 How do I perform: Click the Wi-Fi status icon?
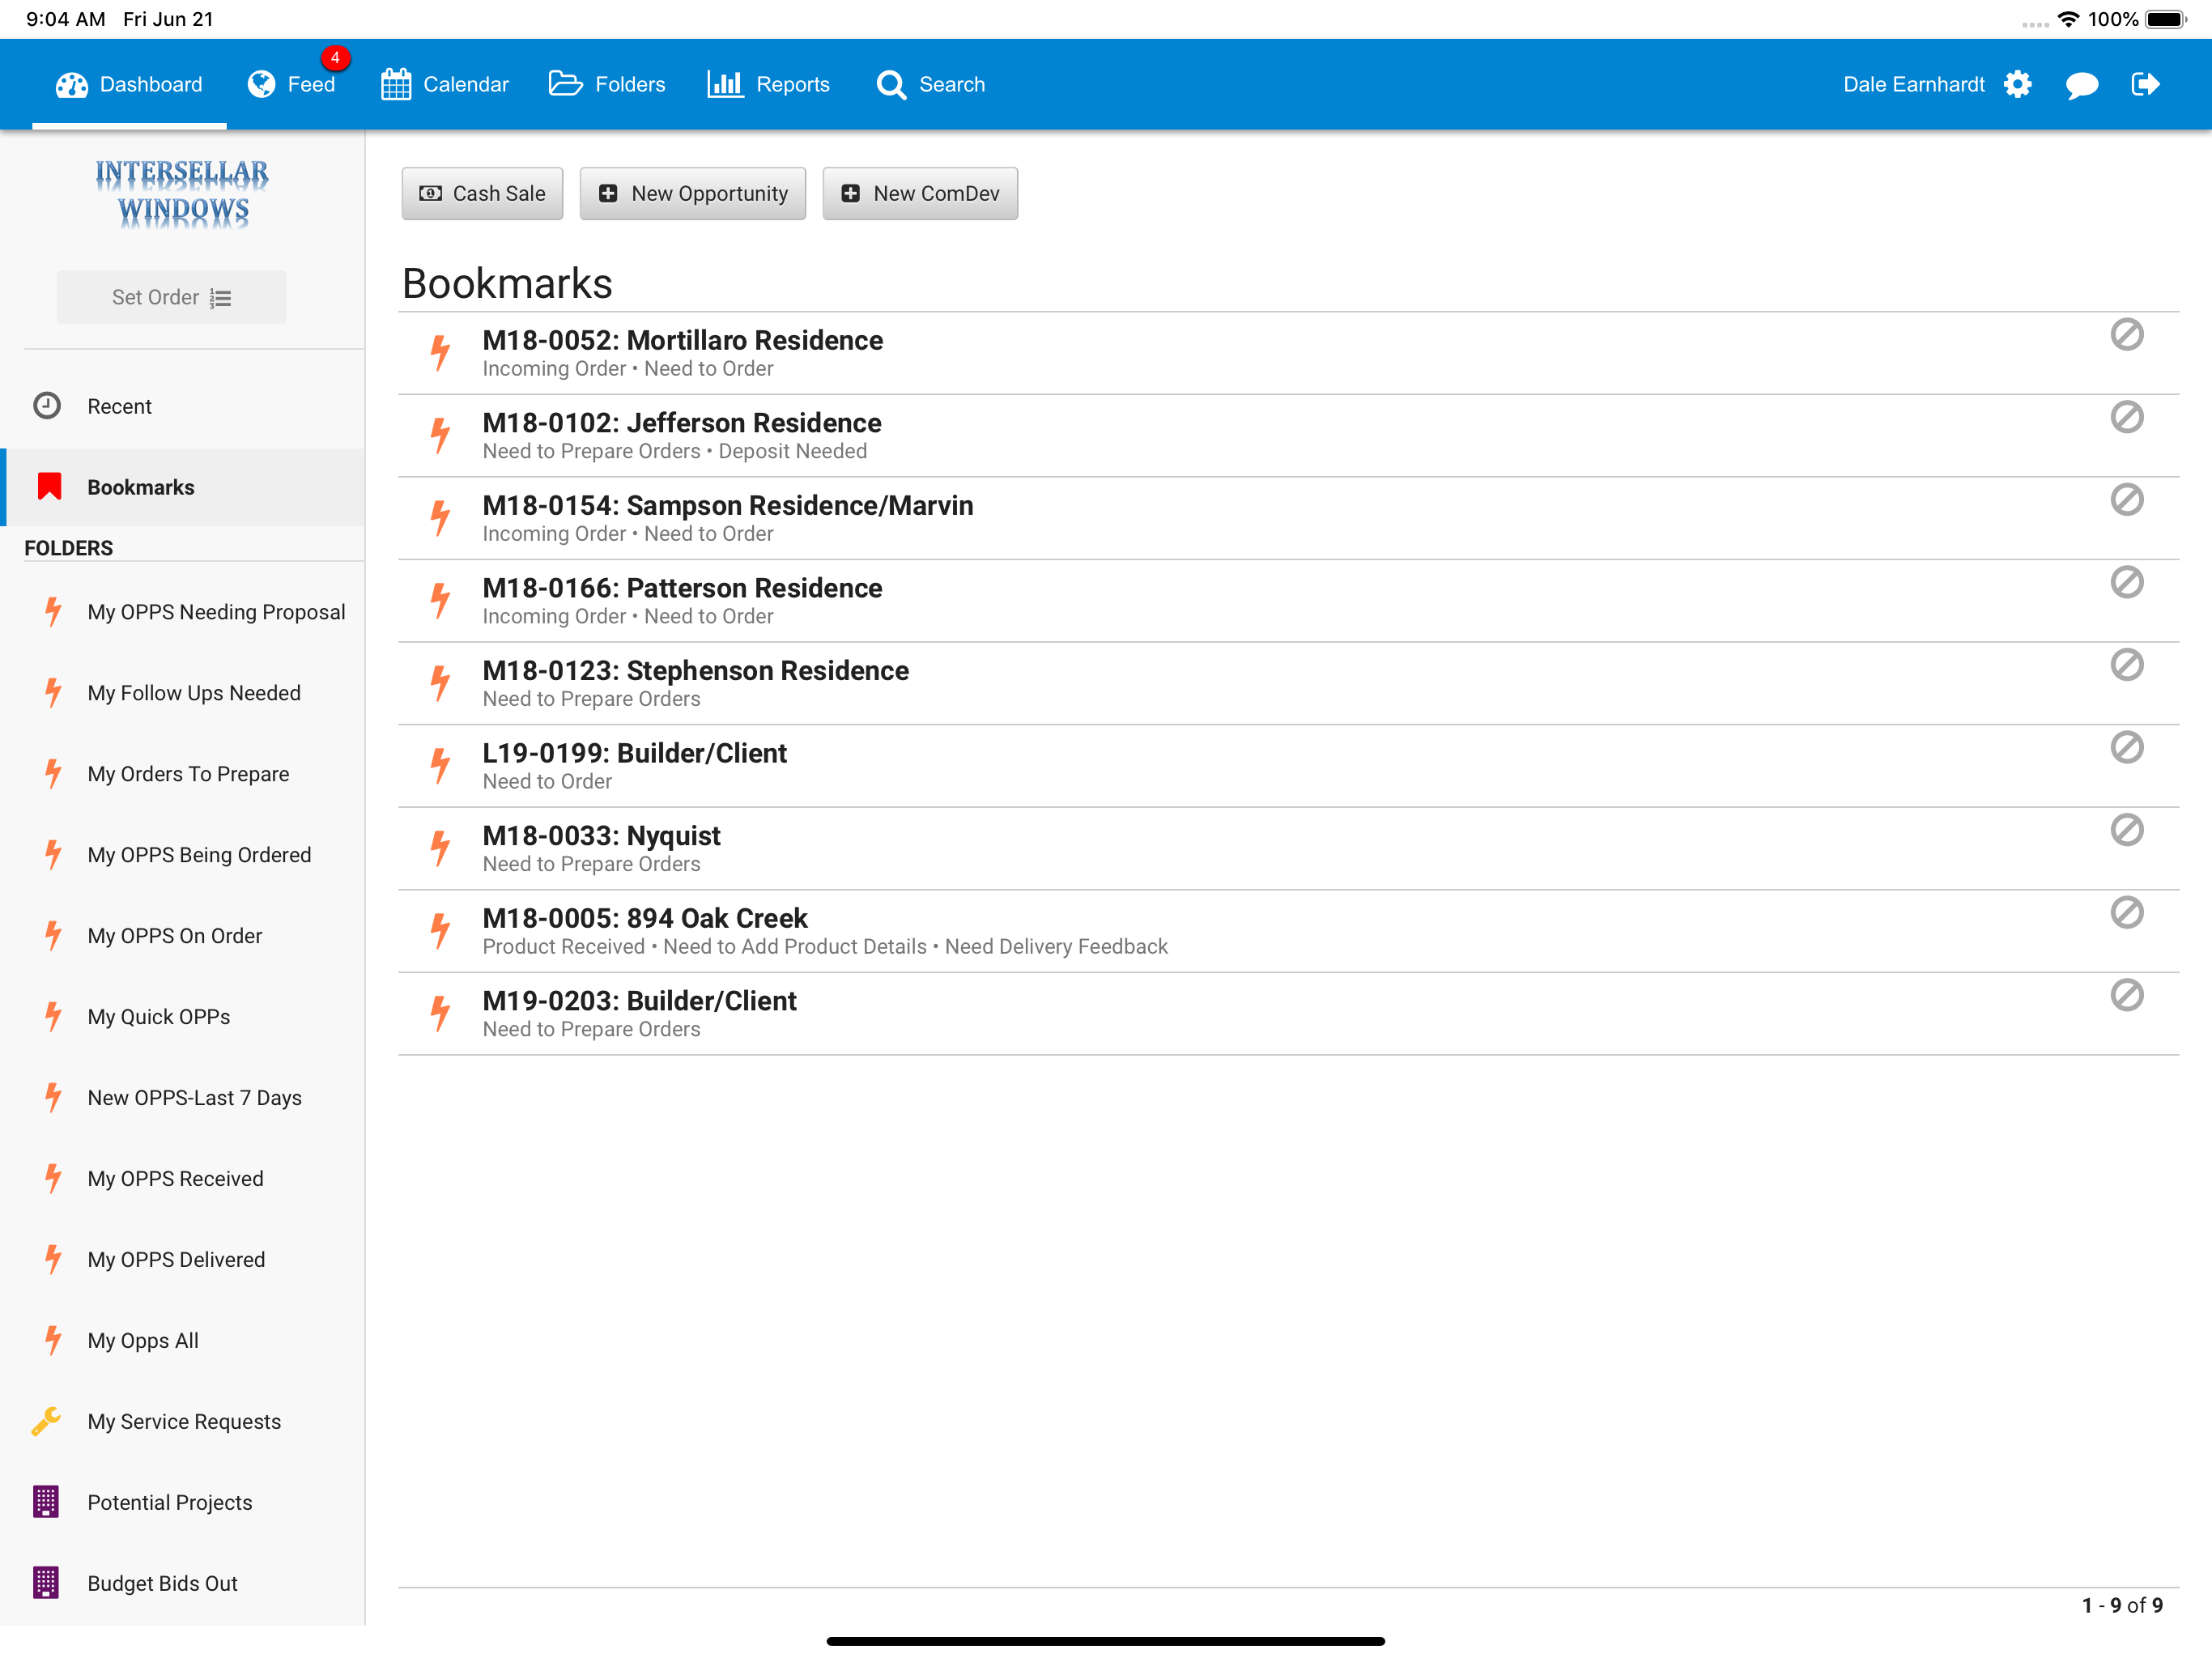2068,19
